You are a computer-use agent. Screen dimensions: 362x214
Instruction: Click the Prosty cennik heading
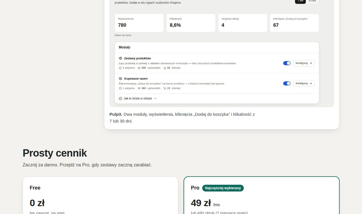(x=55, y=153)
